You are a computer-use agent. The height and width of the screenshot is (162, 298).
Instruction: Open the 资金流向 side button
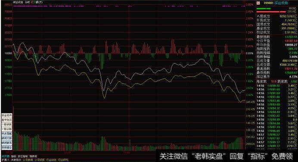coord(7,115)
